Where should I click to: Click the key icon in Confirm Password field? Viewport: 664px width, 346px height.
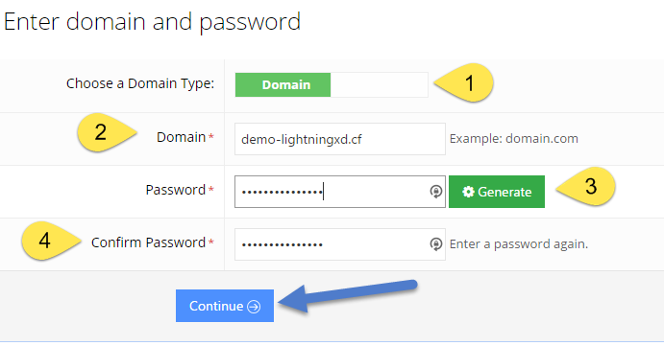(x=435, y=243)
